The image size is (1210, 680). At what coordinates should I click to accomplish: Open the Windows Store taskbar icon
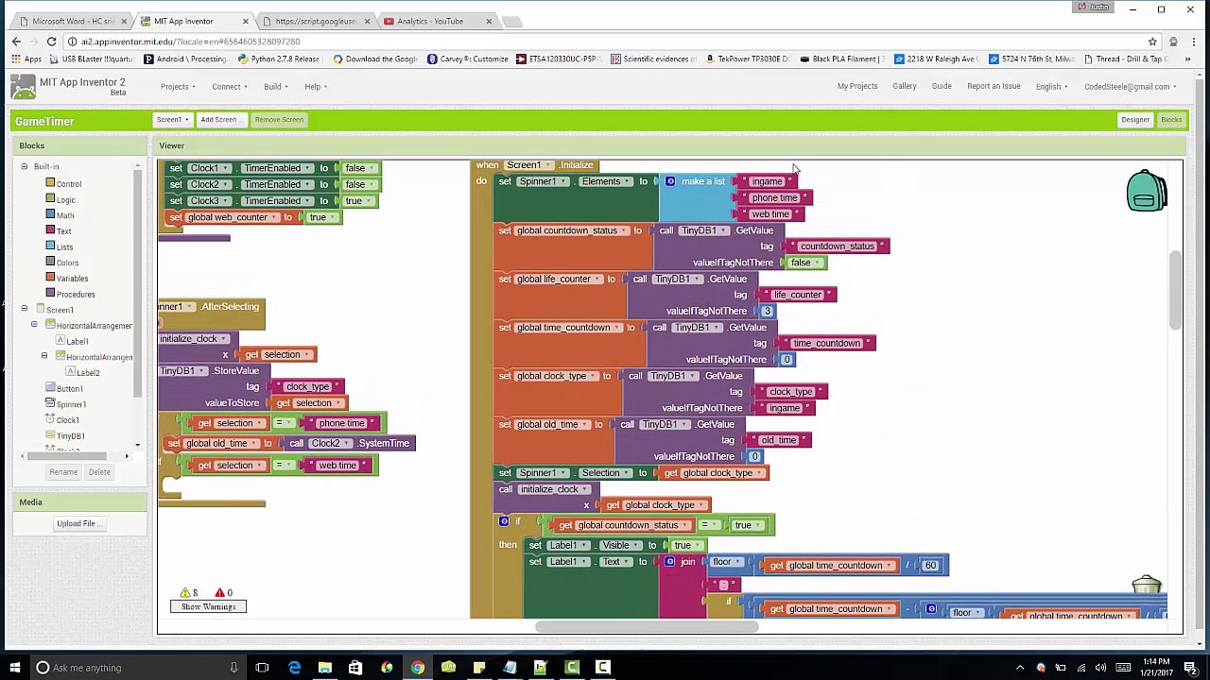coord(355,668)
